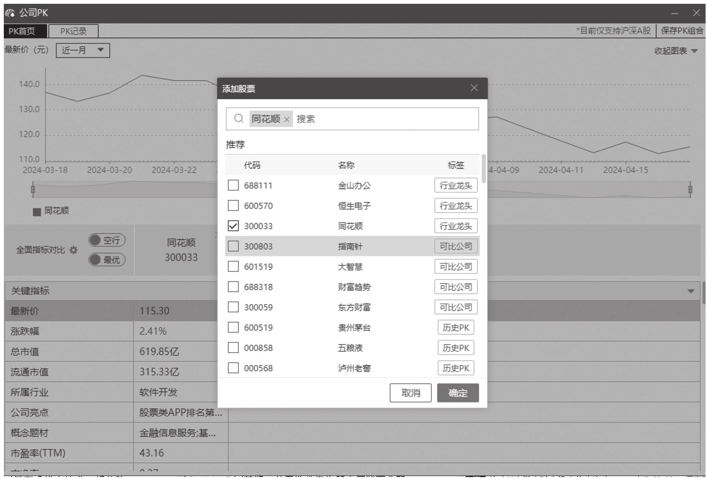Viewport: 707px width, 479px height.
Task: Click left handle of chart range slider
Action: coord(33,190)
